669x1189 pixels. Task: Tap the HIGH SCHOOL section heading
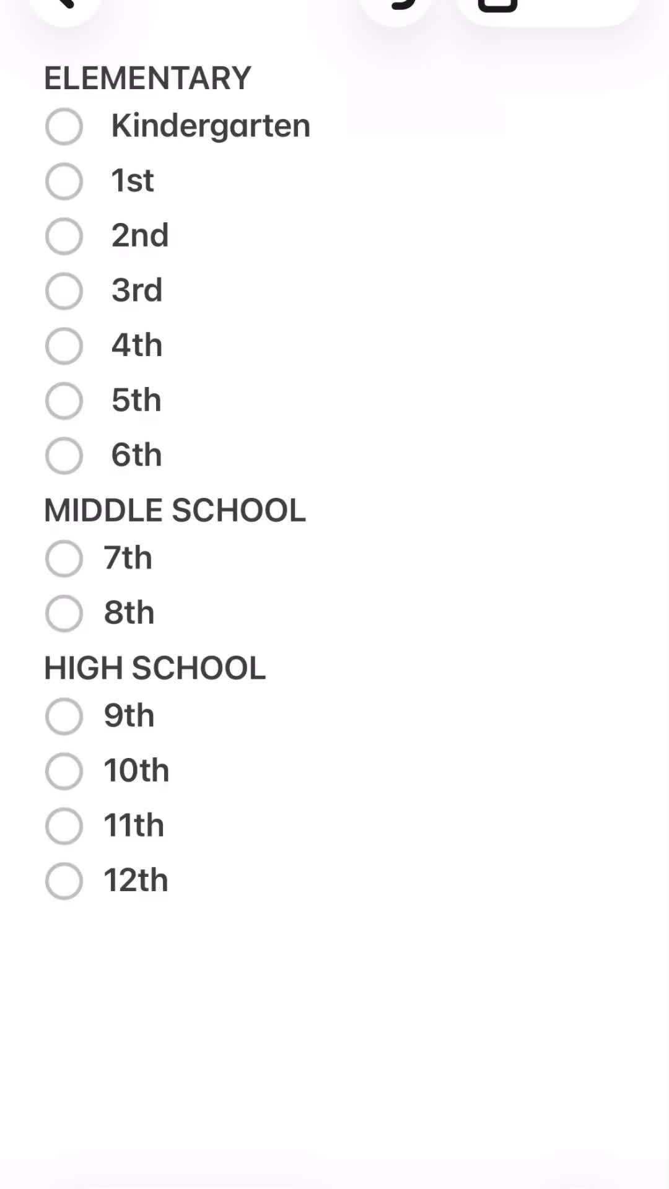pyautogui.click(x=155, y=668)
